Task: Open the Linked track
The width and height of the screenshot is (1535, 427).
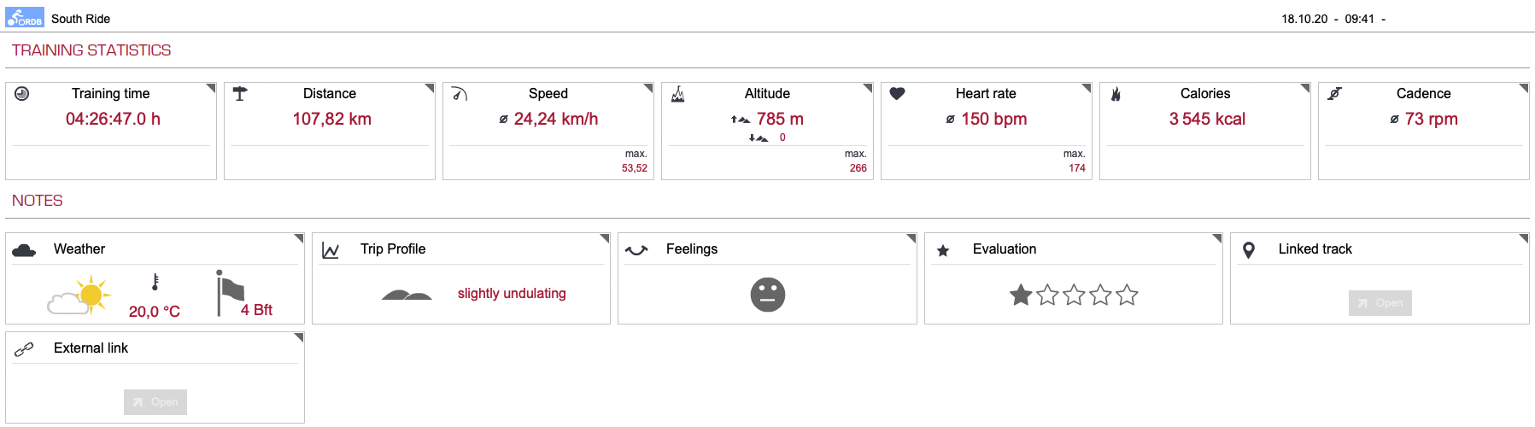Action: (x=1380, y=303)
